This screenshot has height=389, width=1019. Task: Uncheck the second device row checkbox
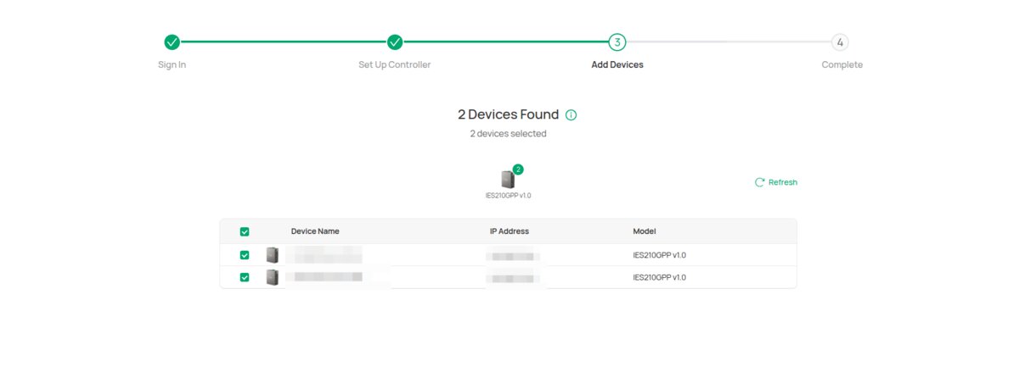tap(245, 277)
